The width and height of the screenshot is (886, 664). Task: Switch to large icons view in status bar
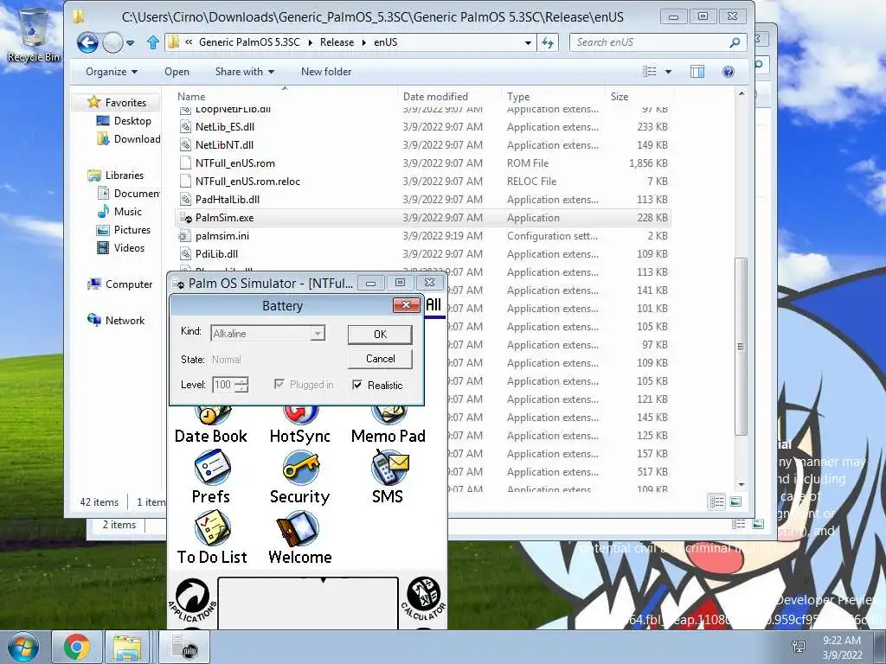(735, 501)
